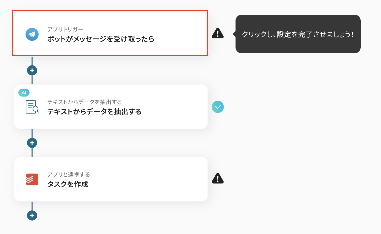
Task: Click the plus button below the trigger
Action: [32, 70]
